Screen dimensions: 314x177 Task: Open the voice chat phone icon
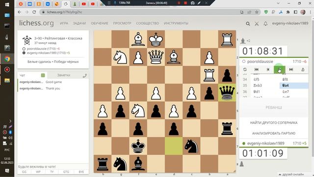[x=84, y=75]
